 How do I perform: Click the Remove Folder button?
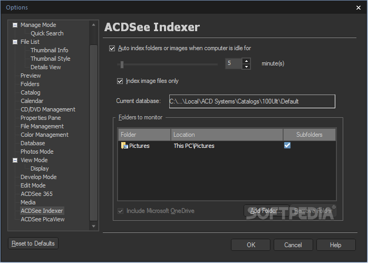point(313,211)
